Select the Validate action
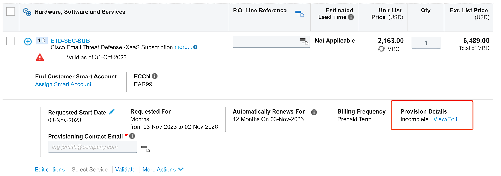The height and width of the screenshot is (176, 501). (125, 170)
